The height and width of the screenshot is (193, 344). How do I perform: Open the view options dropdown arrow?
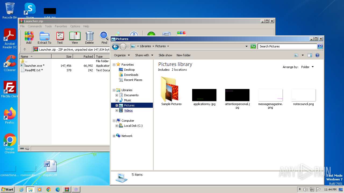[303, 55]
